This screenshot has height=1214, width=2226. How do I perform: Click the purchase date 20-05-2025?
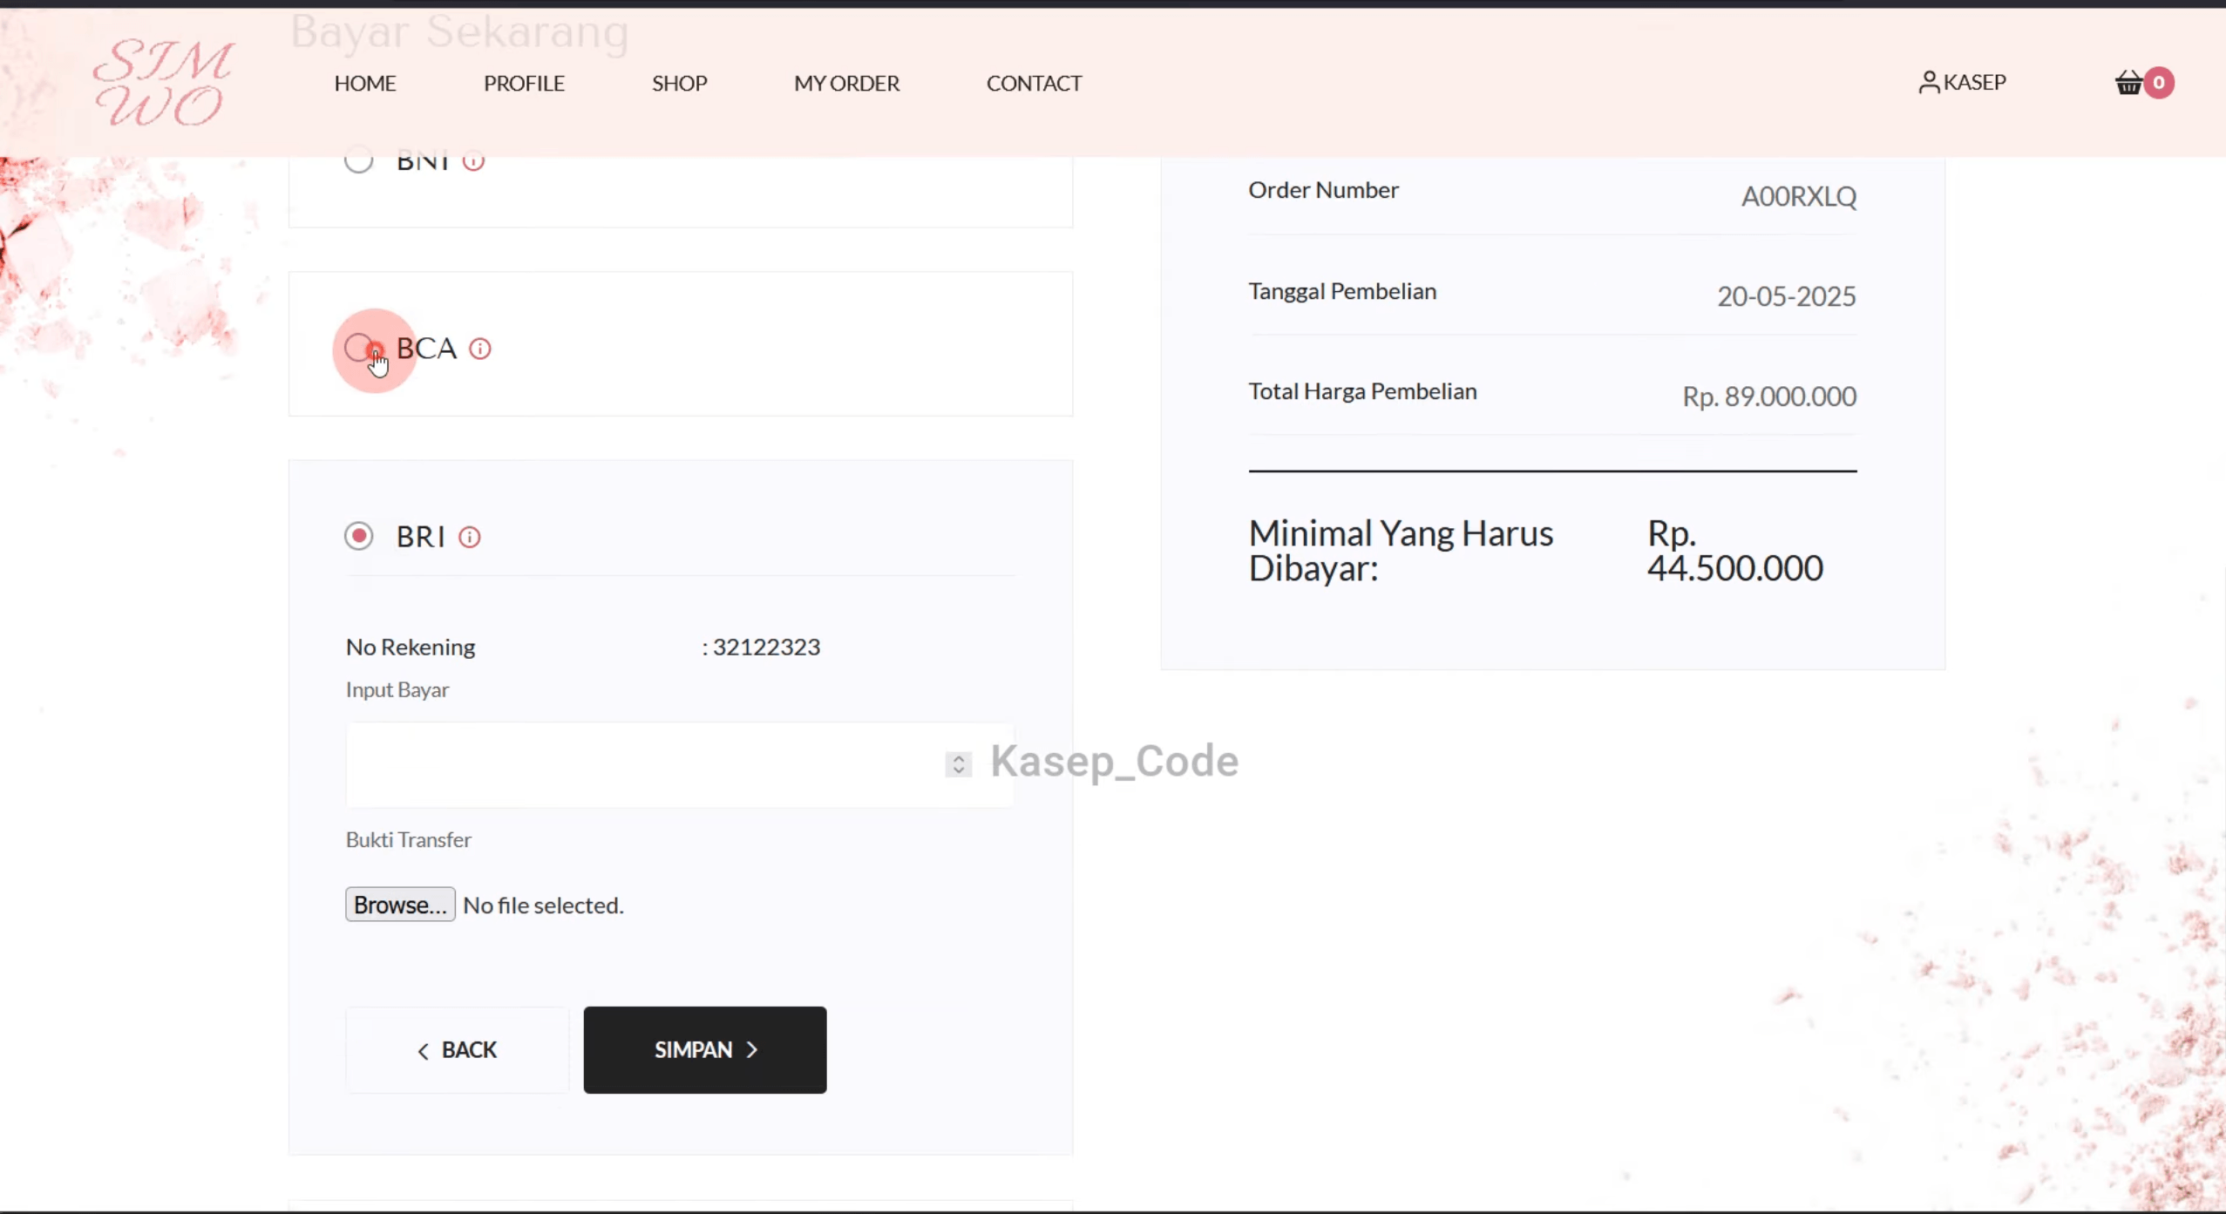click(x=1786, y=297)
